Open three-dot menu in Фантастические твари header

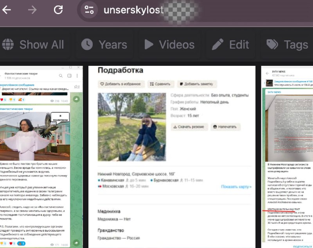coord(77,76)
